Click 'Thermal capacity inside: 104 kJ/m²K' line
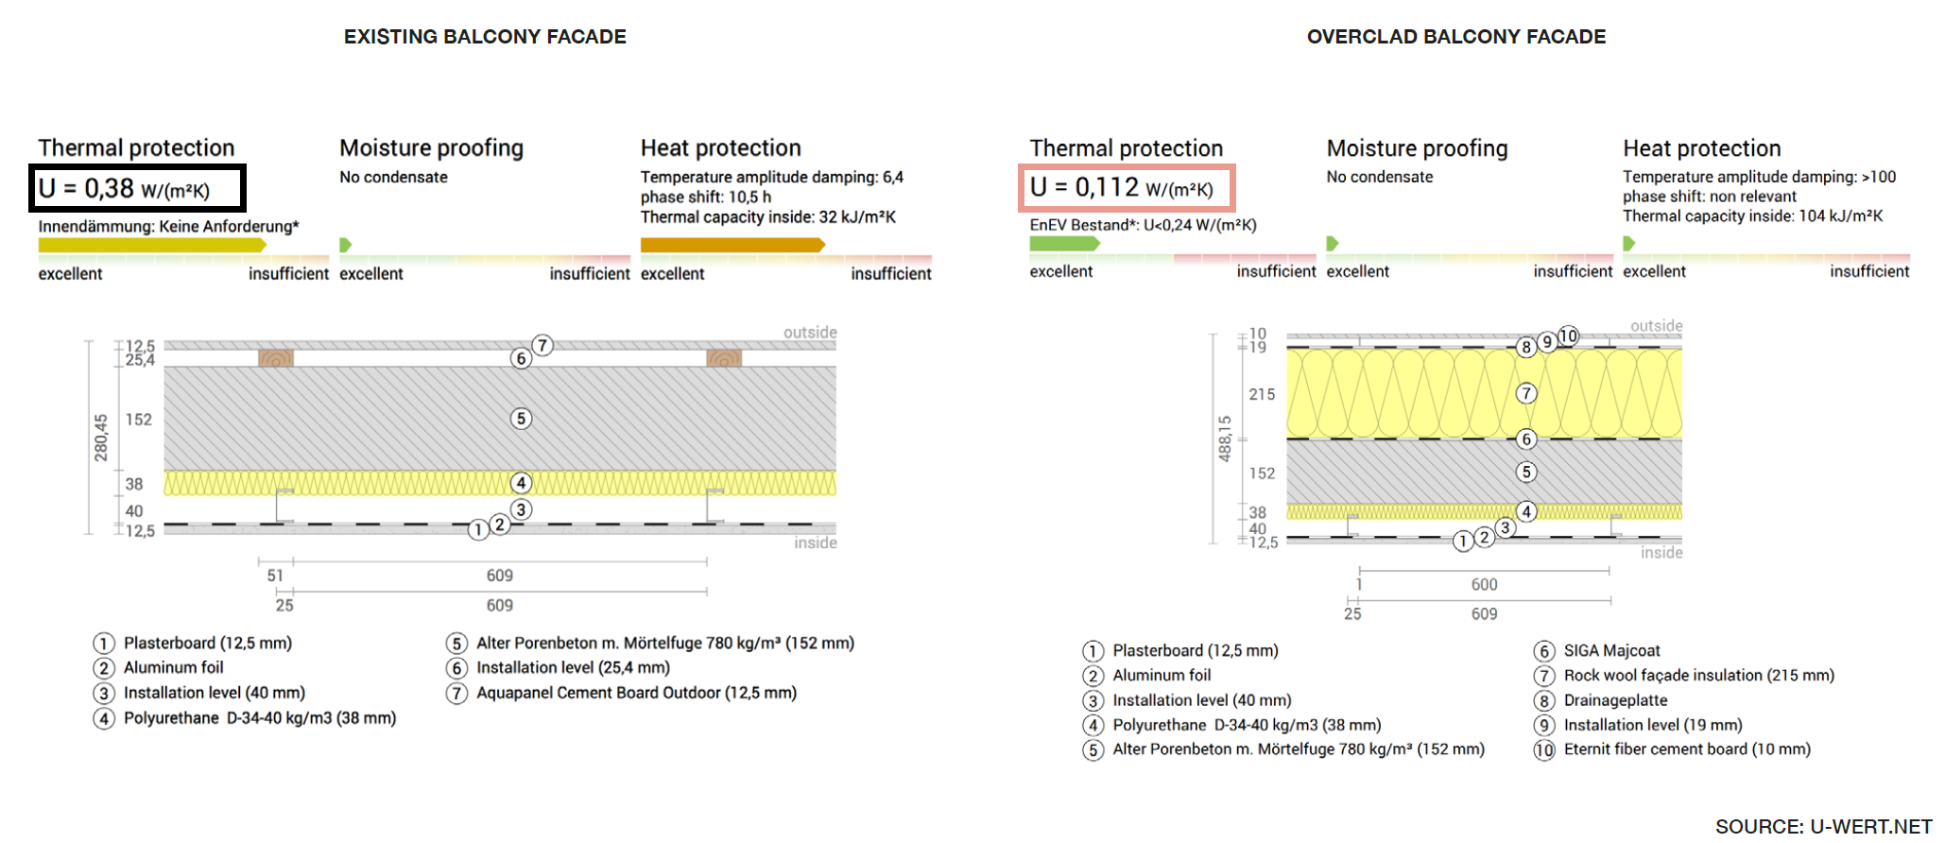The height and width of the screenshot is (843, 1945). coord(1752,216)
